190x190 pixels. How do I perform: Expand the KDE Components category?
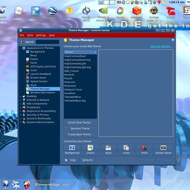point(20,104)
